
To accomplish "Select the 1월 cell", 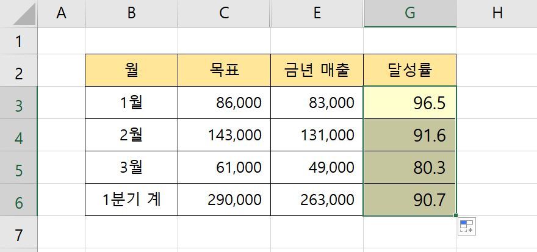I will point(132,103).
